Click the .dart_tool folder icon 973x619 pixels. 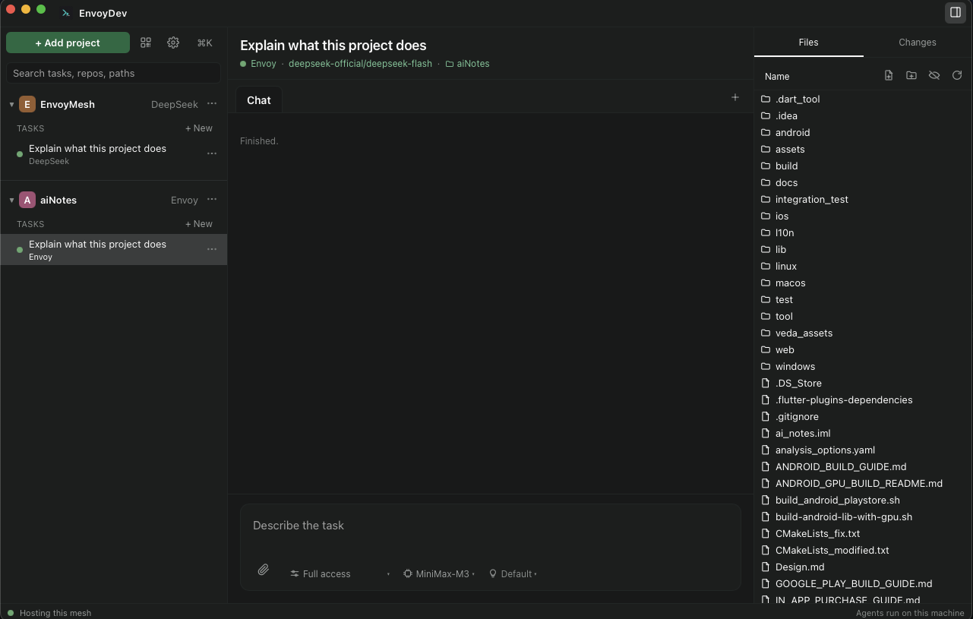click(766, 99)
